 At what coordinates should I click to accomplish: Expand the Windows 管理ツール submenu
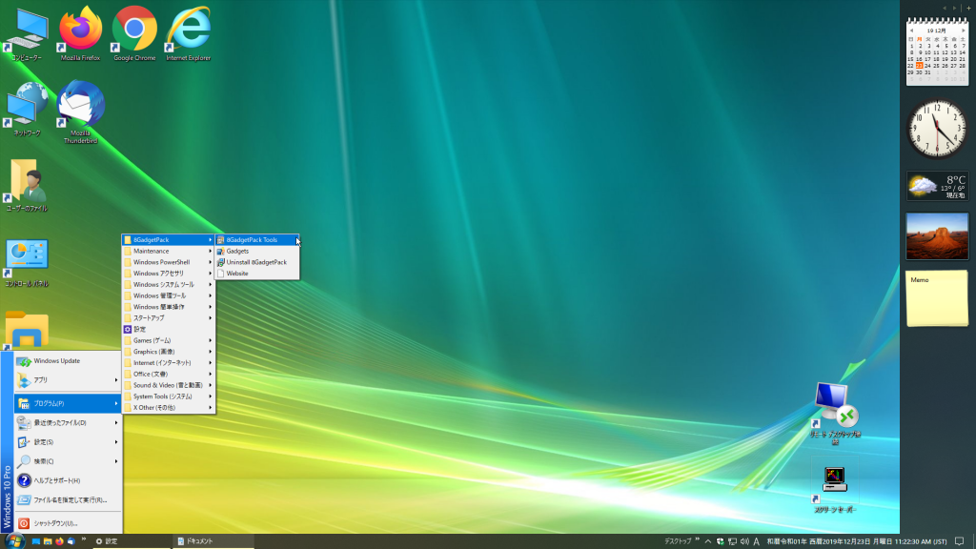pyautogui.click(x=168, y=295)
